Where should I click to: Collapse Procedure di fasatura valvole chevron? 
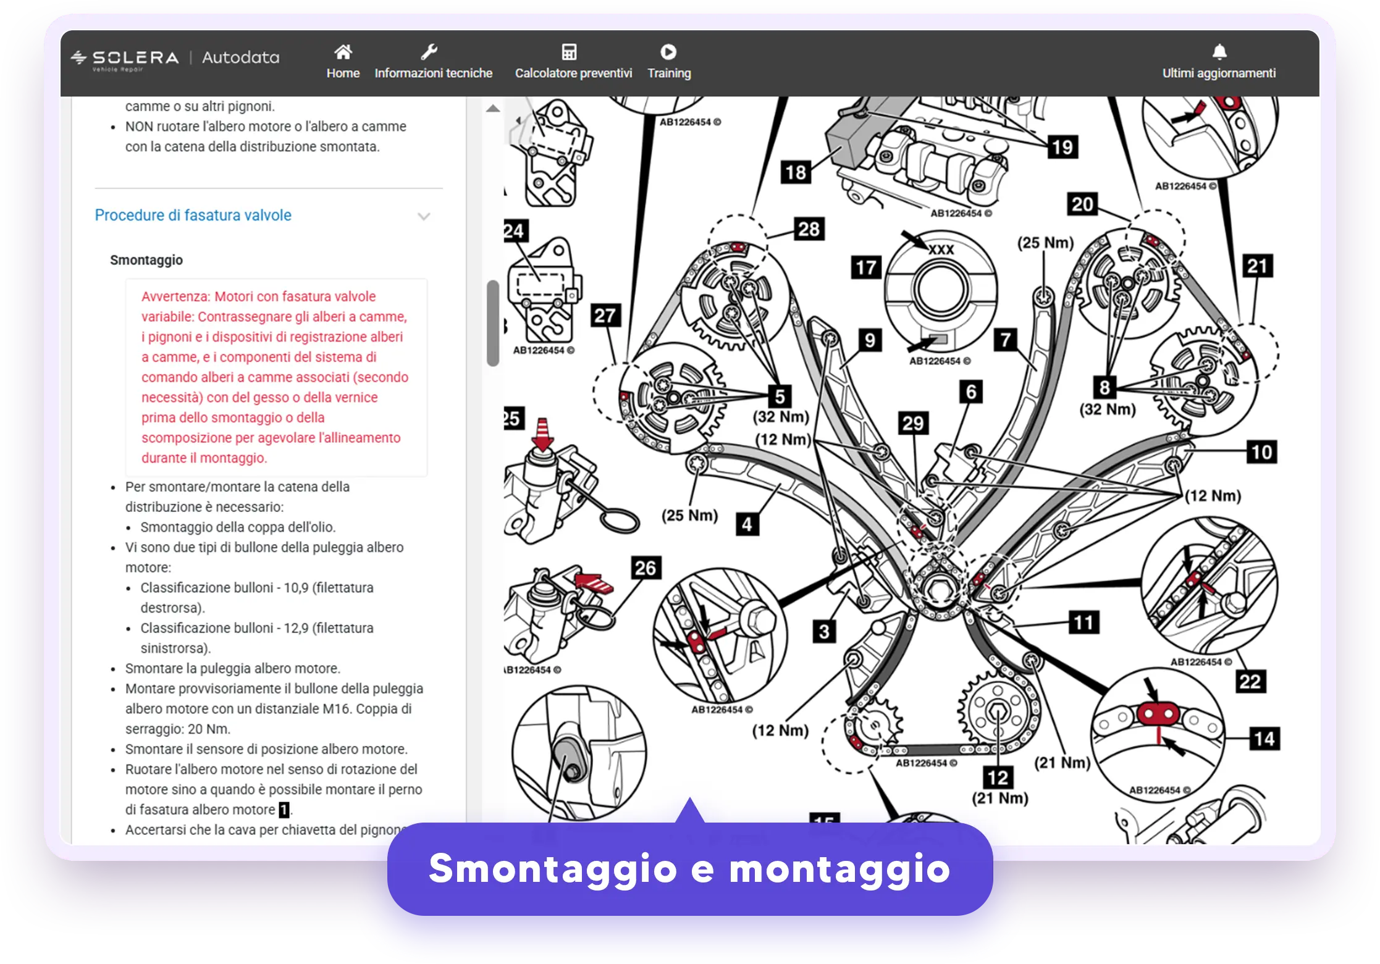point(424,217)
